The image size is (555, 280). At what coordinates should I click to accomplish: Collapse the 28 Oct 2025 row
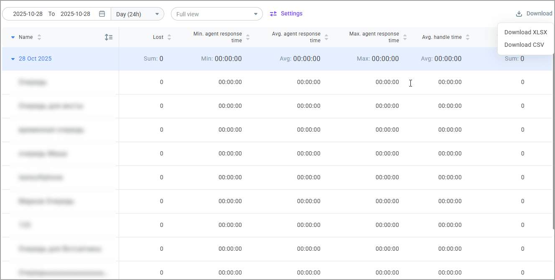click(12, 59)
